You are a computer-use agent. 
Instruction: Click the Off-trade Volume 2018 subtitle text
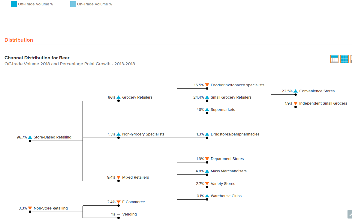[70, 64]
